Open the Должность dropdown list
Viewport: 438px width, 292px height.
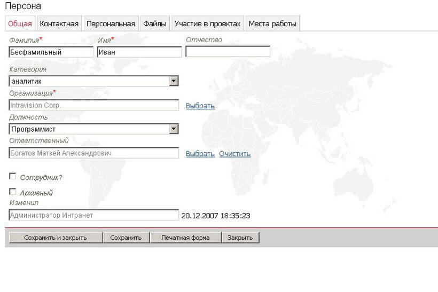[173, 129]
